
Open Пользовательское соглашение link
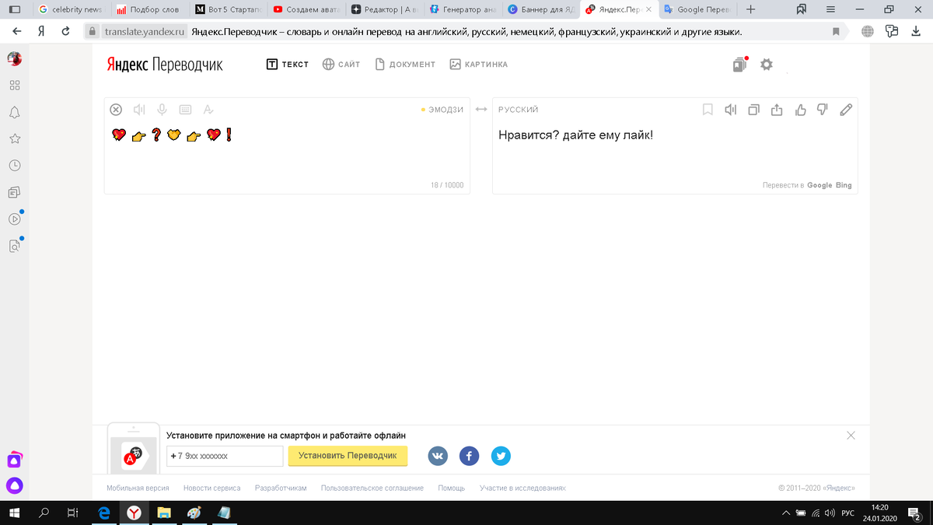point(372,488)
